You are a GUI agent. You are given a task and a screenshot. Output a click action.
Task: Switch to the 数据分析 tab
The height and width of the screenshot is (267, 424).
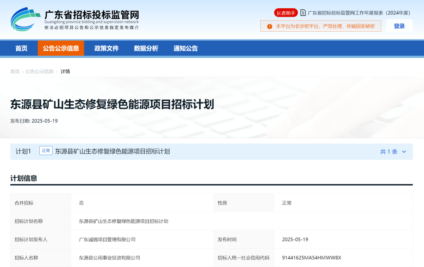point(146,48)
